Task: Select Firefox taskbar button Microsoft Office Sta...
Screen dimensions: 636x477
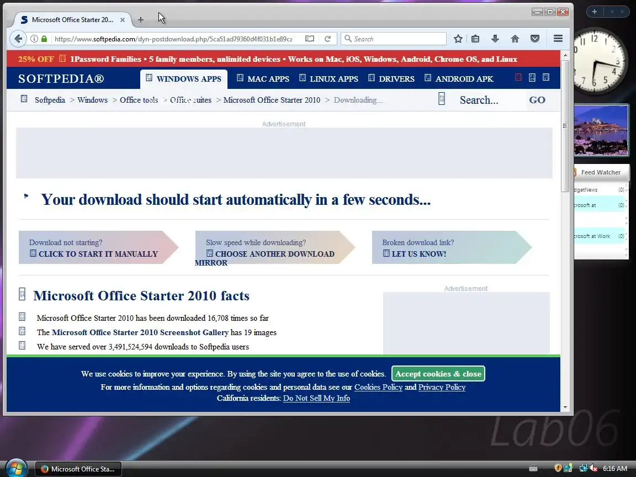Action: pyautogui.click(x=78, y=469)
